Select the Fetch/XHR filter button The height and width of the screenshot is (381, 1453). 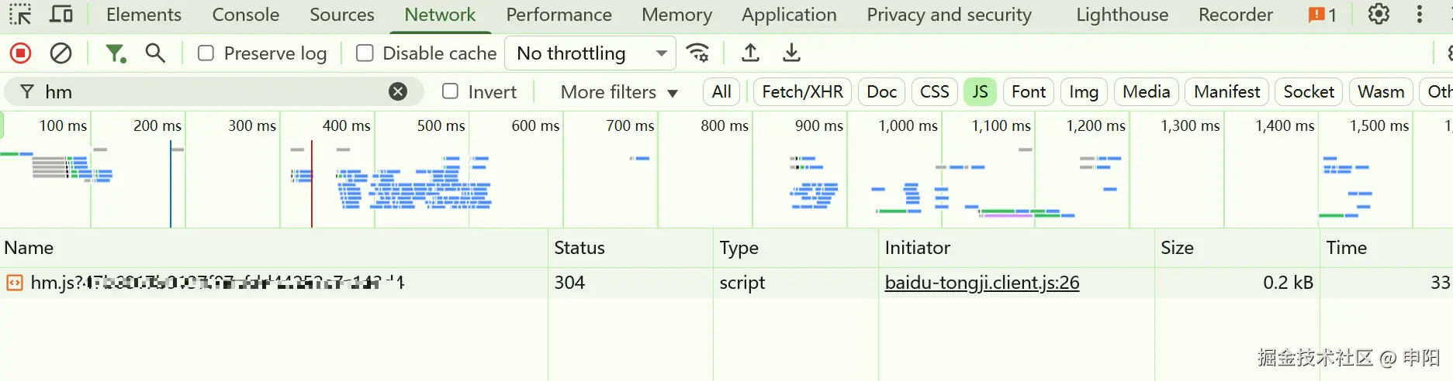(x=802, y=91)
